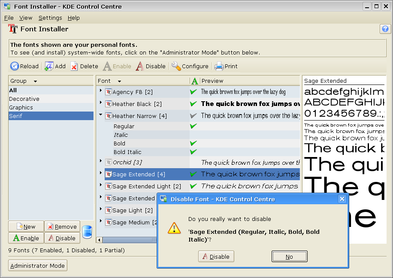Click the enabled checkmark for Heather Black
This screenshot has height=278, width=393.
193,103
